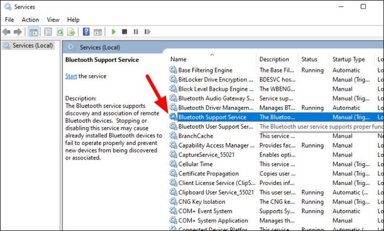Click the green Start Service icon
Image resolution: width=384 pixels, height=231 pixels.
(x=113, y=31)
